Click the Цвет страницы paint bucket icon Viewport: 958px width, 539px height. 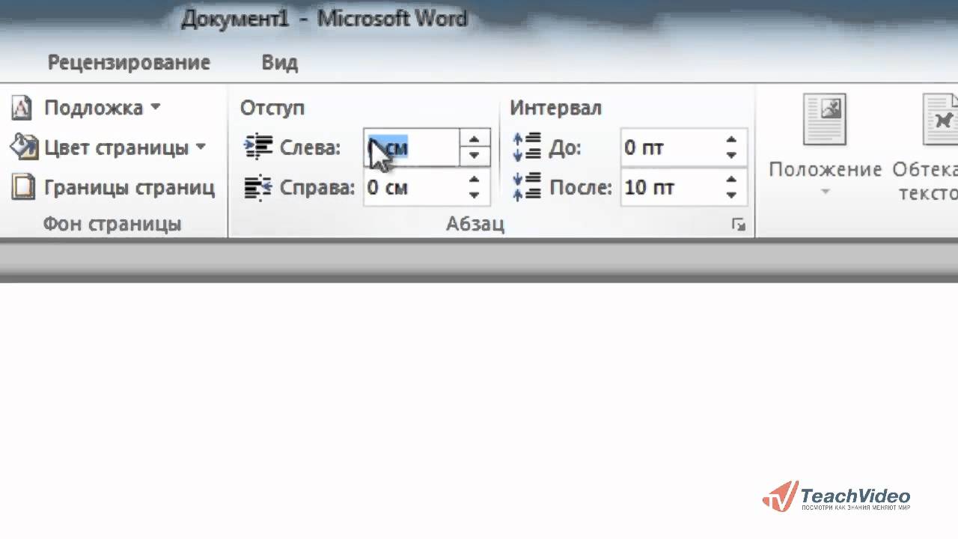(23, 147)
